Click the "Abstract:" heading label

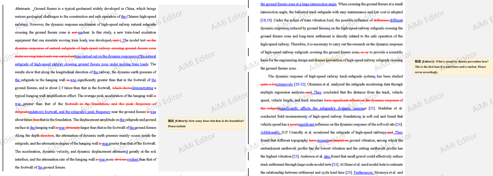23,9
